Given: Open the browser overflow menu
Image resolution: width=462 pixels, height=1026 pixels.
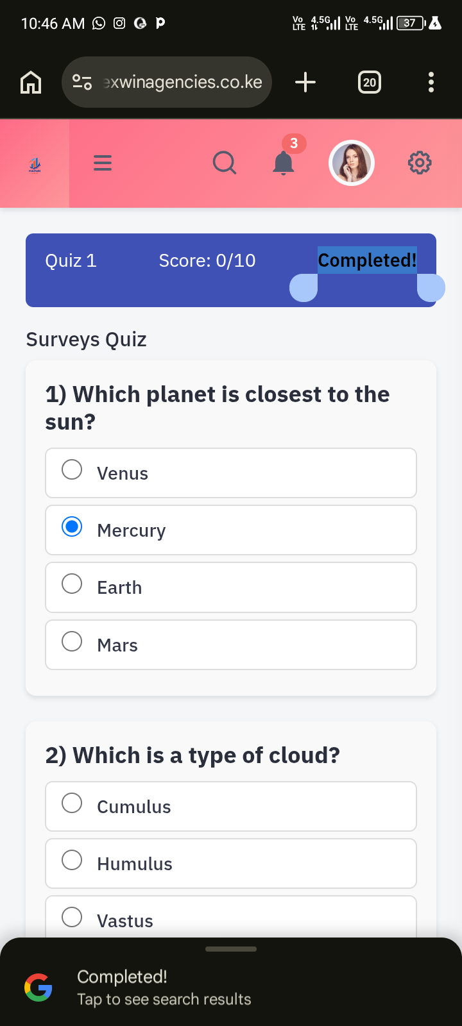Looking at the screenshot, I should (x=431, y=82).
